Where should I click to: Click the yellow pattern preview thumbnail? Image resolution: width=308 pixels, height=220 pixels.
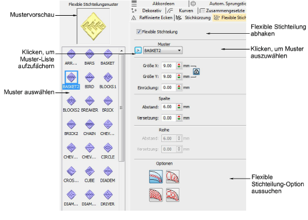(x=94, y=26)
